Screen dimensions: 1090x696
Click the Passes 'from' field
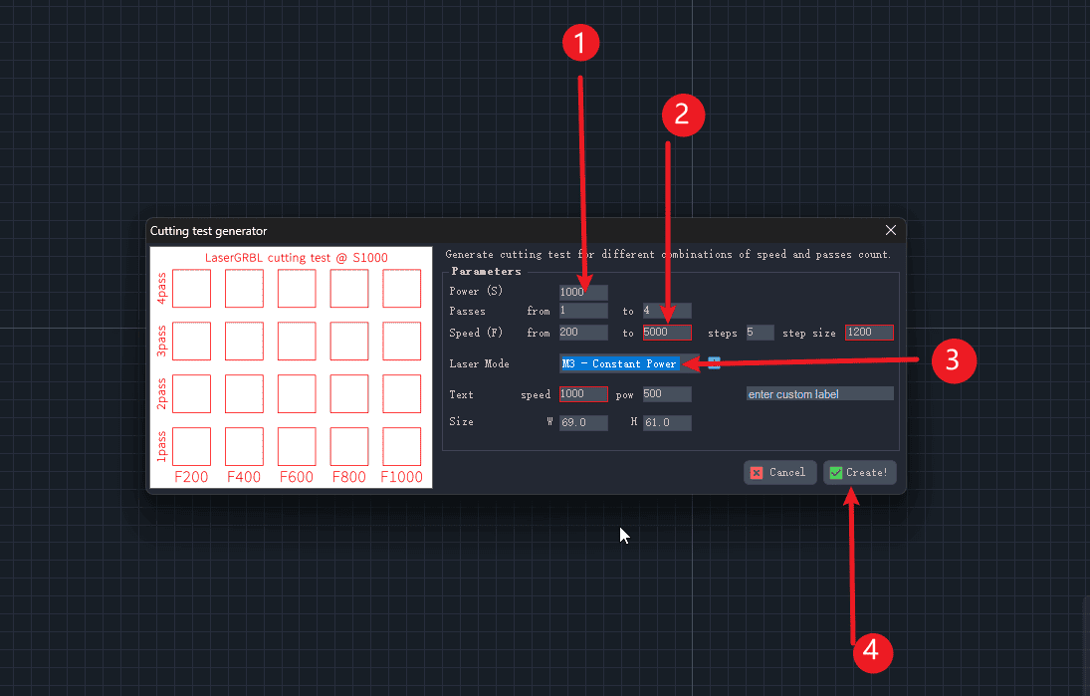583,311
